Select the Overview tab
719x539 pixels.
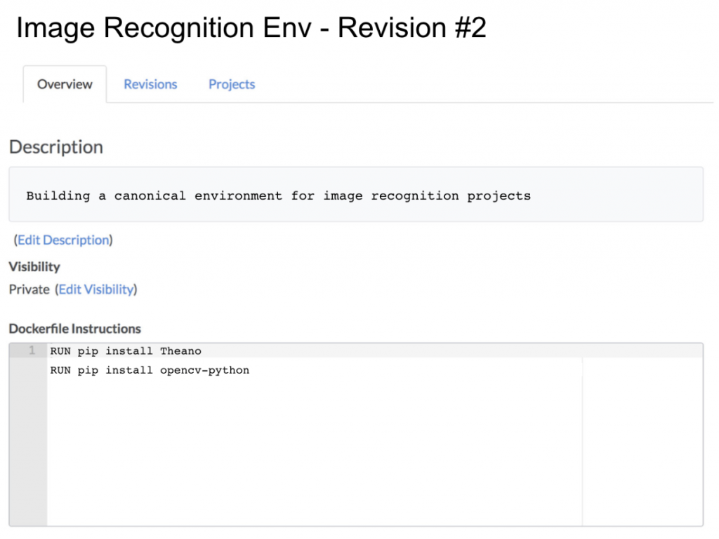[x=64, y=84]
